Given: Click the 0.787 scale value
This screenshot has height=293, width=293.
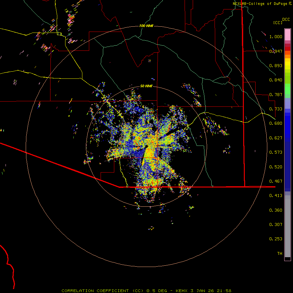Looking at the screenshot, I should coord(276,94).
